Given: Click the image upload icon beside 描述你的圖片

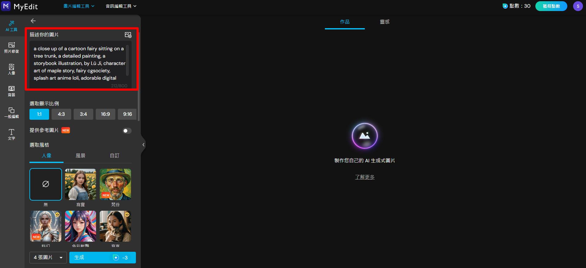Looking at the screenshot, I should pos(128,35).
